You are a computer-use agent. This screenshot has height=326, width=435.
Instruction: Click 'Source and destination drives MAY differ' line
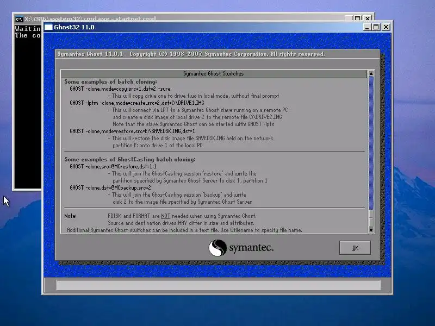[181, 223]
